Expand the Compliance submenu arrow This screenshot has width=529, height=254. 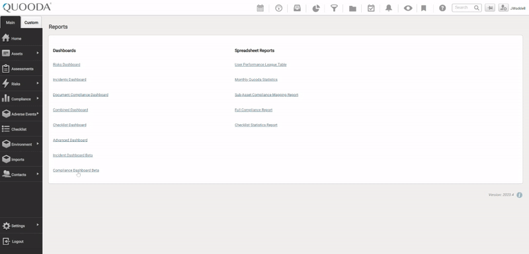tap(38, 98)
